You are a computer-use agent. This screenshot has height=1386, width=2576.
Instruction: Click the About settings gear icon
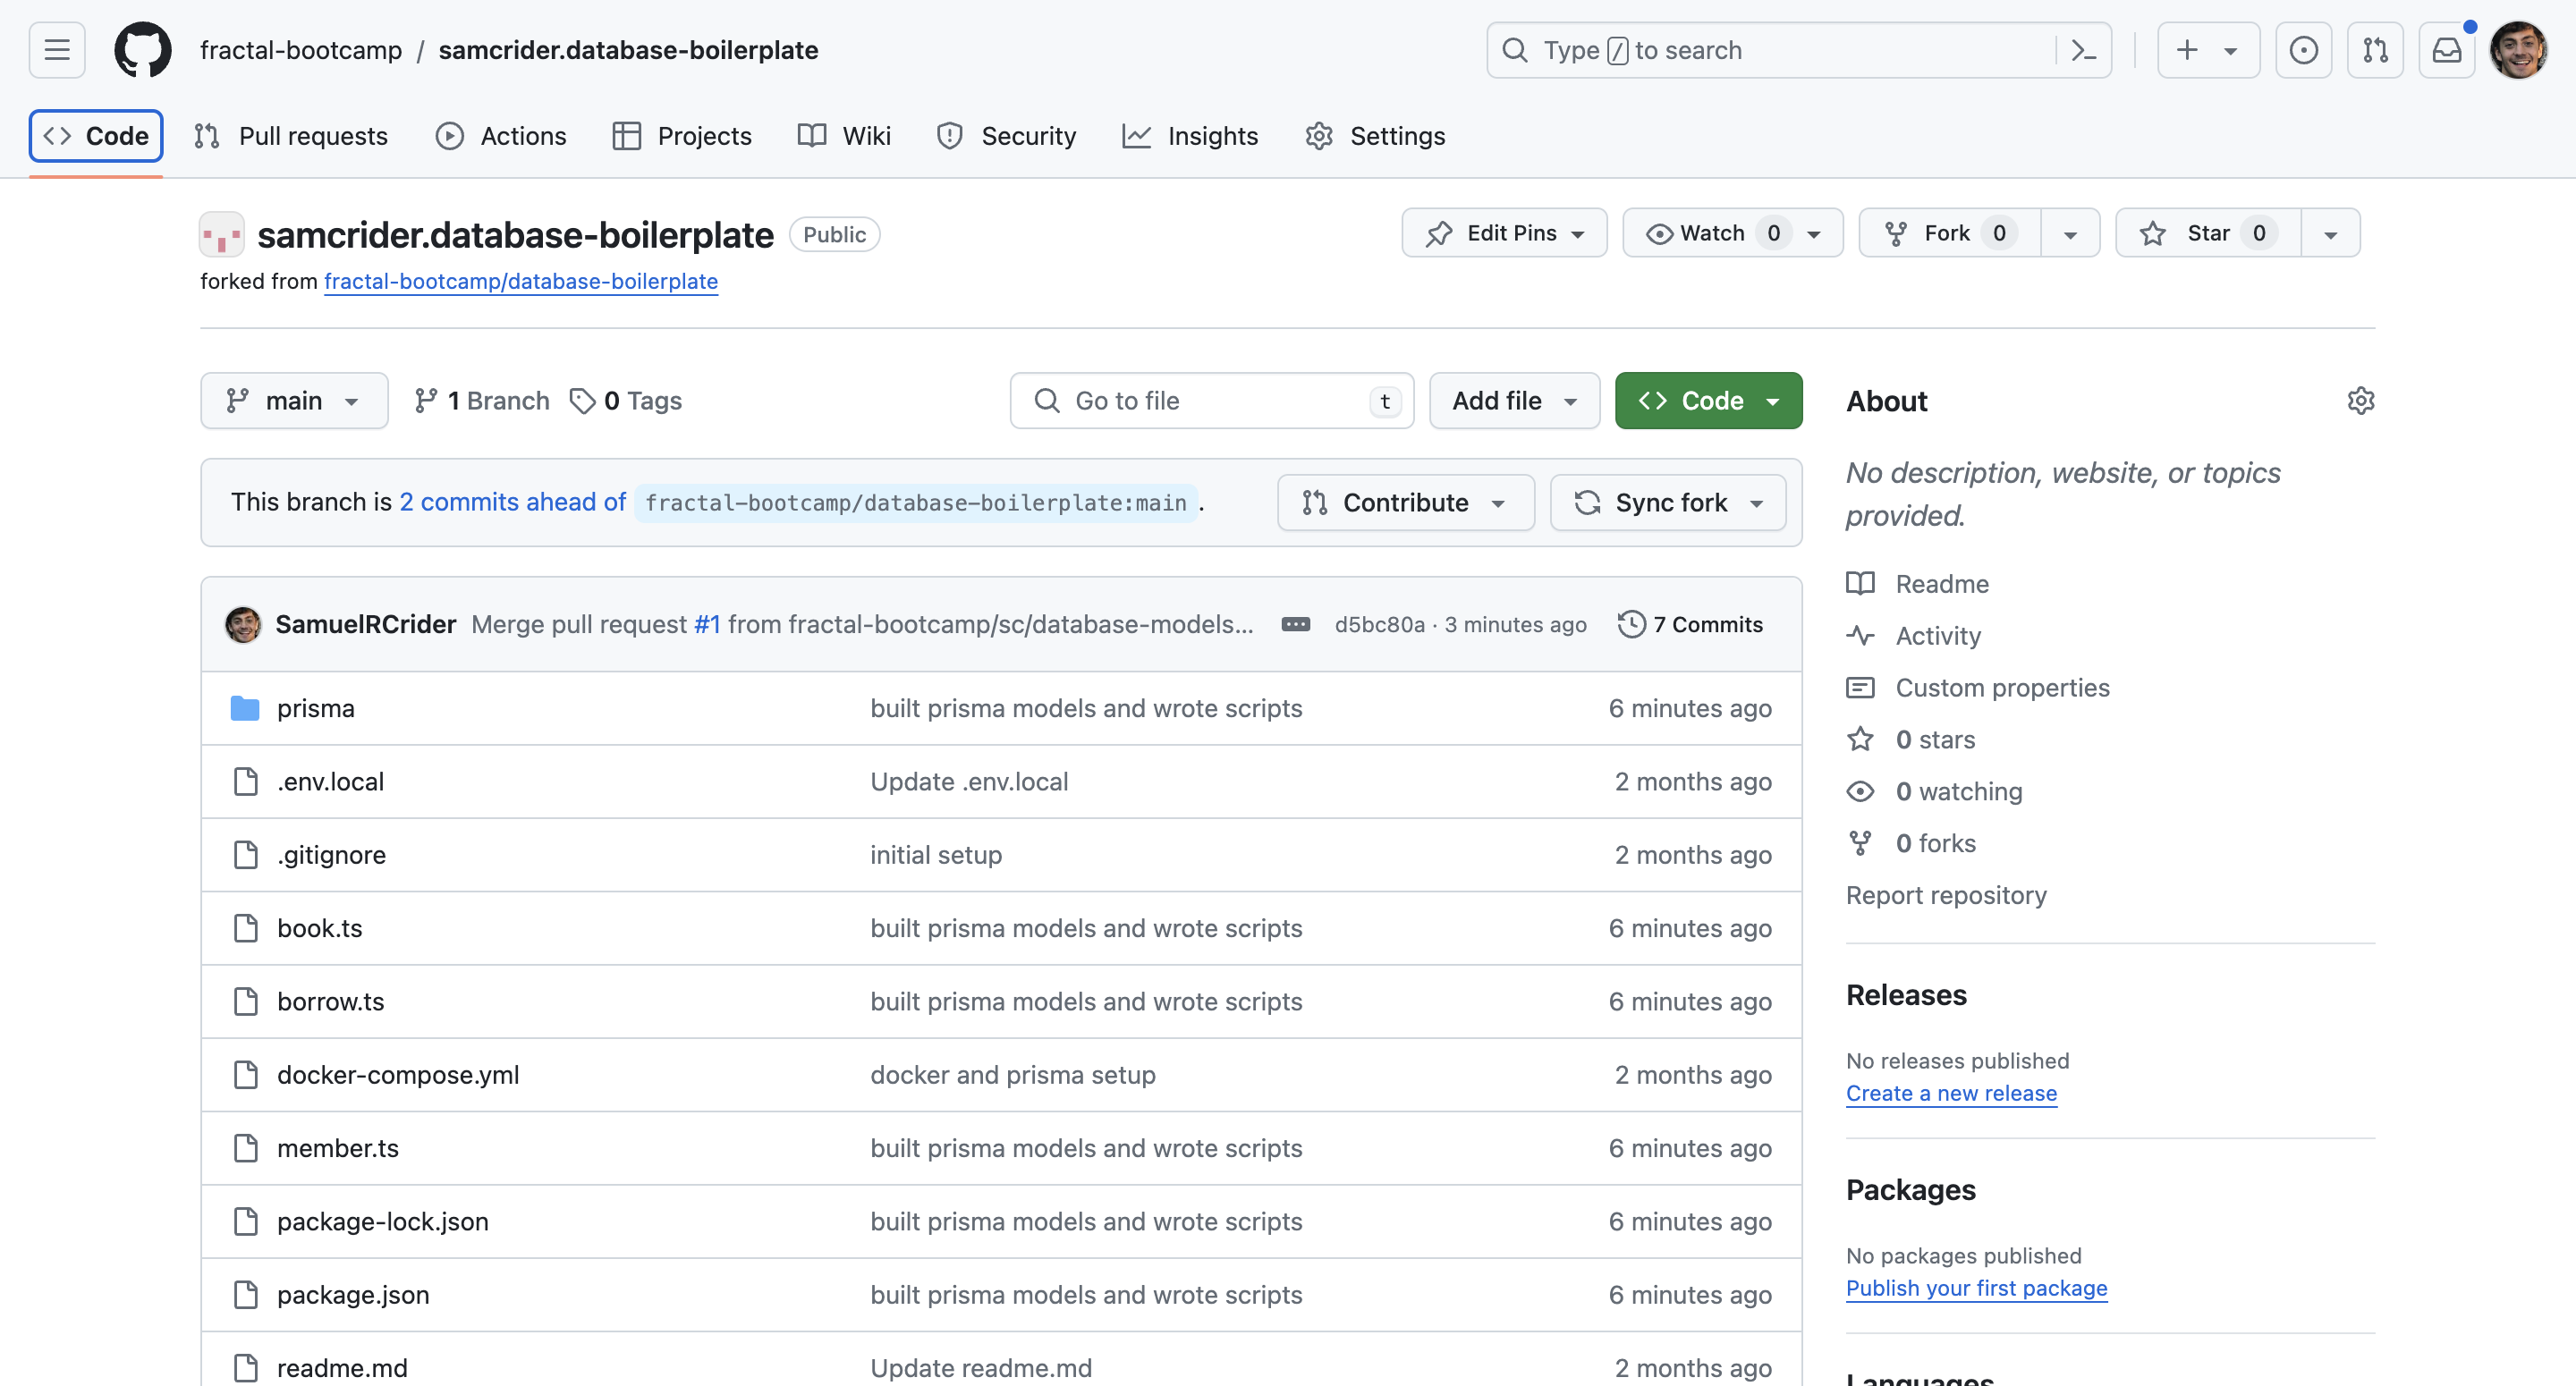tap(2360, 401)
